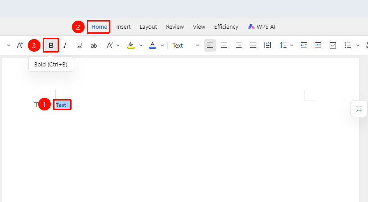Toggle Italic formatting
This screenshot has width=368, height=202.
coord(65,45)
